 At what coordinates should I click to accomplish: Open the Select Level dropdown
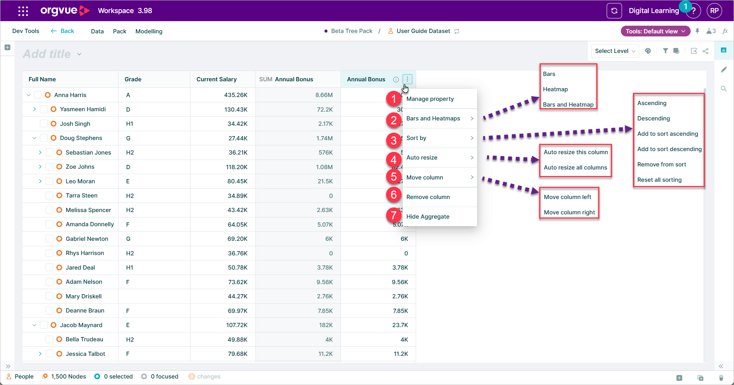pos(615,51)
